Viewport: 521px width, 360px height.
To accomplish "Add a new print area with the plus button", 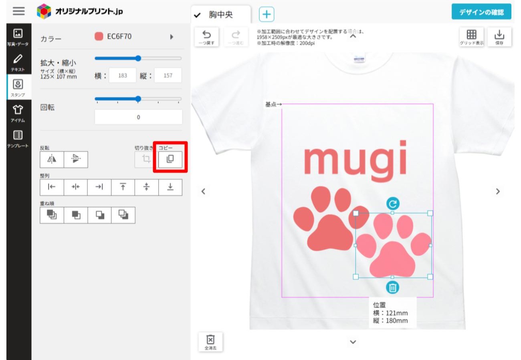I will (267, 15).
